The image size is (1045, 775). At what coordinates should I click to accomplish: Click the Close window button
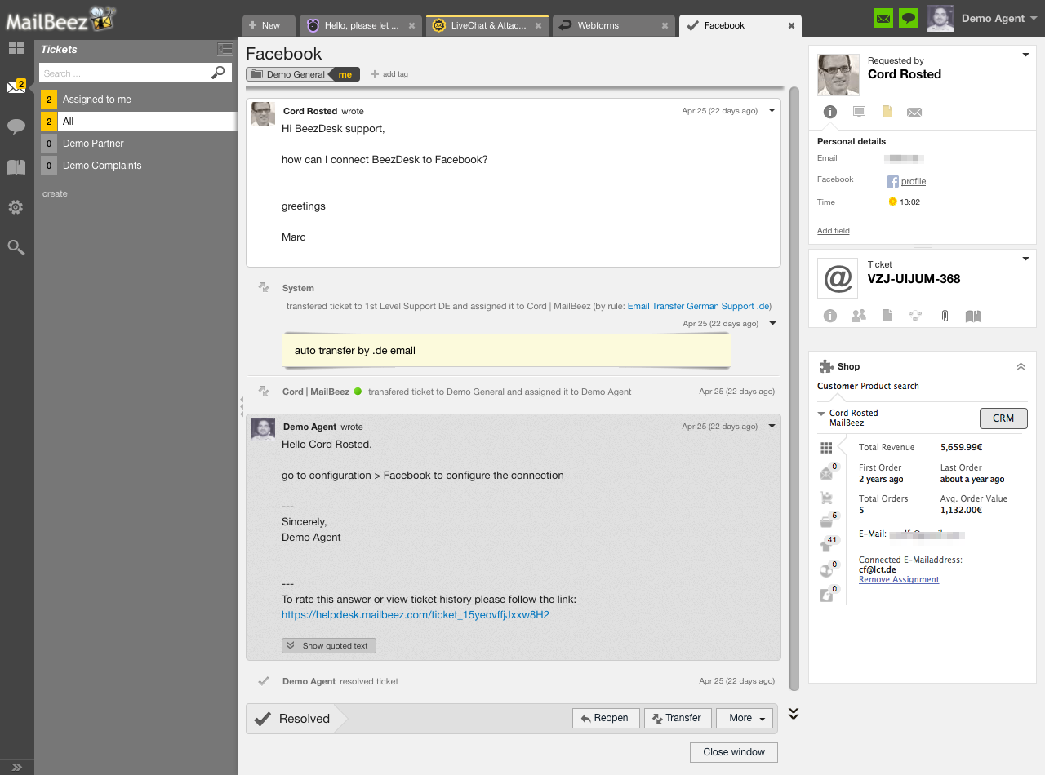tap(734, 752)
